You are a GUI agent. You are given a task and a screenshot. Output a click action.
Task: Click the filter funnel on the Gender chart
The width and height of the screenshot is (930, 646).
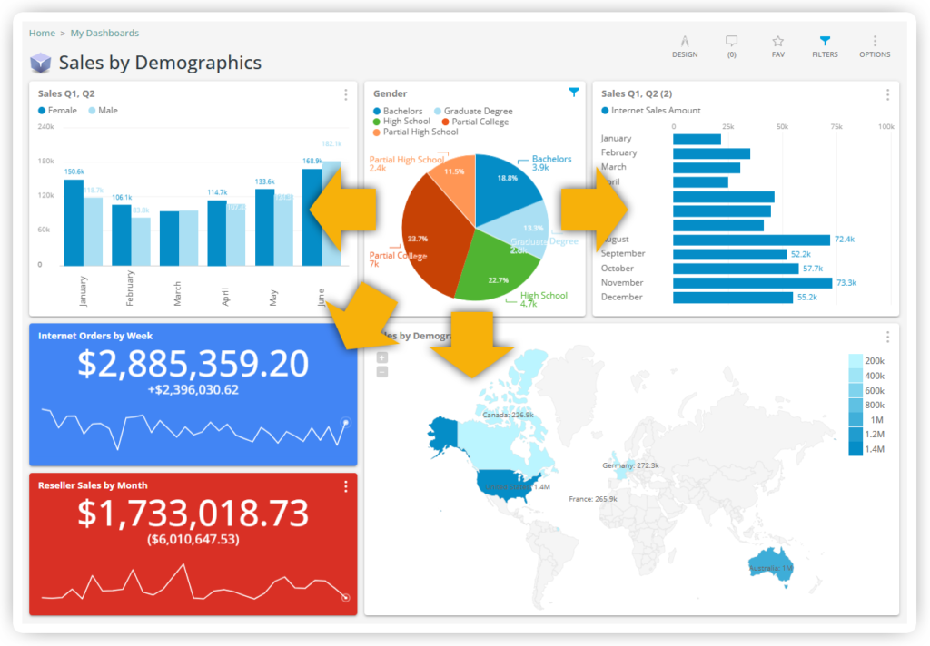click(x=575, y=93)
